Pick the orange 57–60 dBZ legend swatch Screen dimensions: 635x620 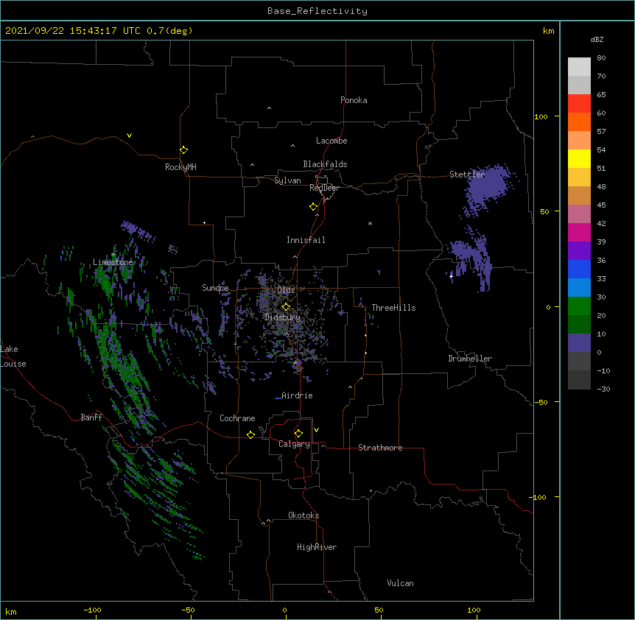[579, 121]
